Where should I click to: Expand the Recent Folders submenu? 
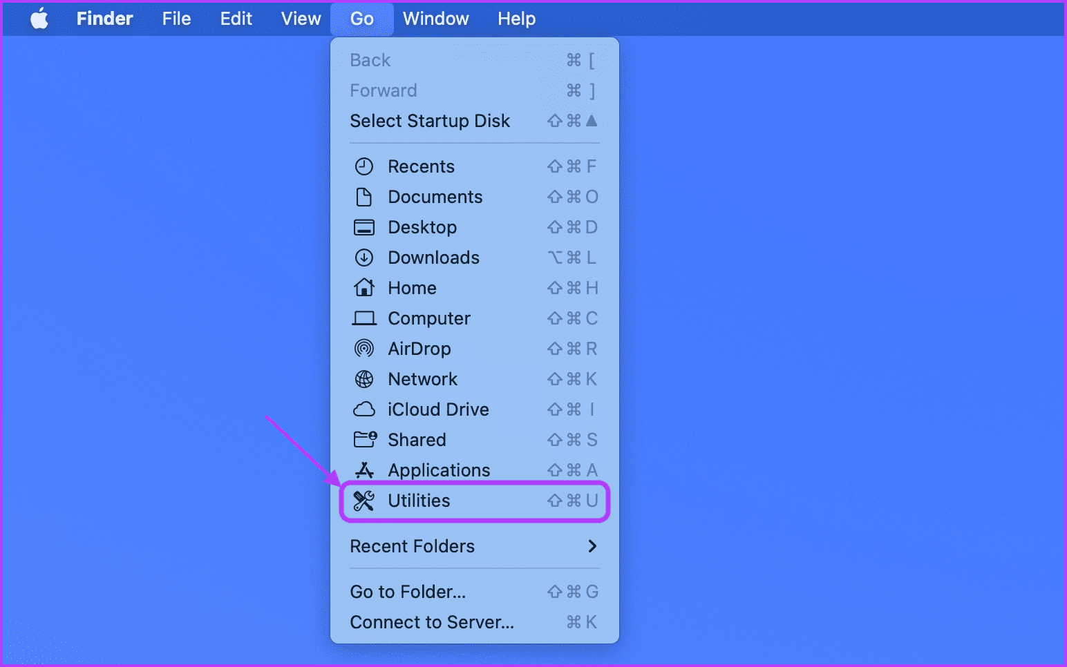(475, 546)
